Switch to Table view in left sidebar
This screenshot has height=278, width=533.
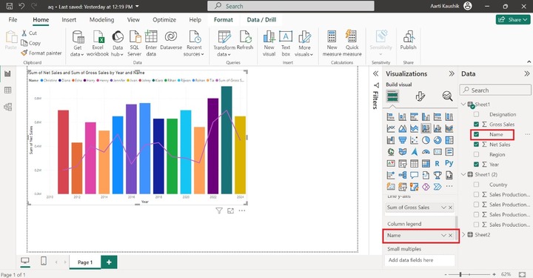[x=7, y=90]
